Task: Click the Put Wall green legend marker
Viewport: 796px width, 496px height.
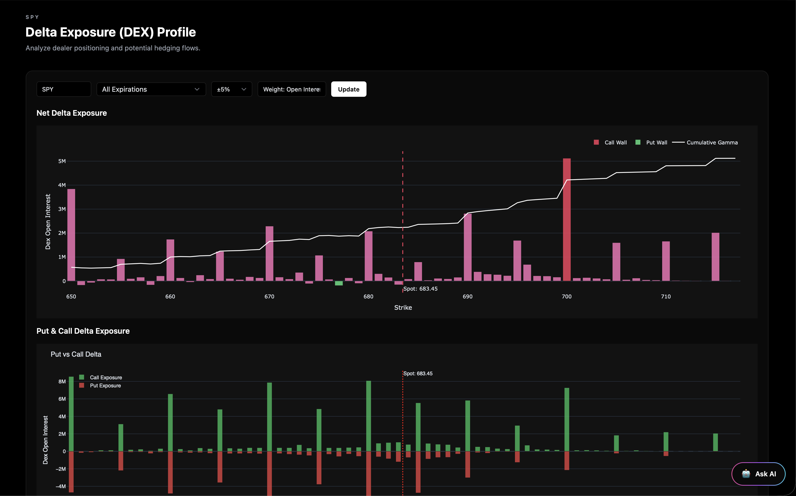Action: [638, 142]
